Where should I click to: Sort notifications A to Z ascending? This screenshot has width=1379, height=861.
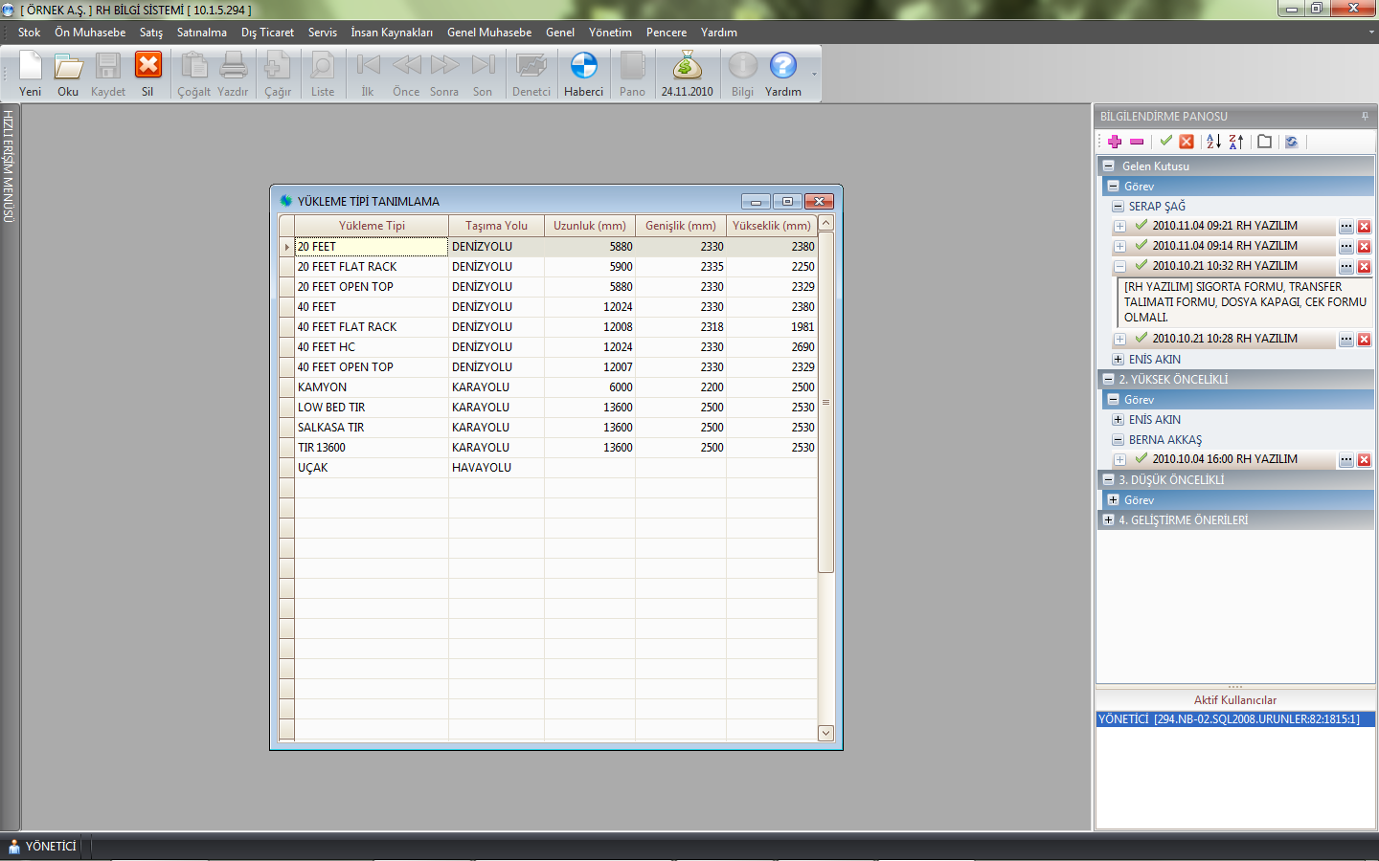point(1213,142)
